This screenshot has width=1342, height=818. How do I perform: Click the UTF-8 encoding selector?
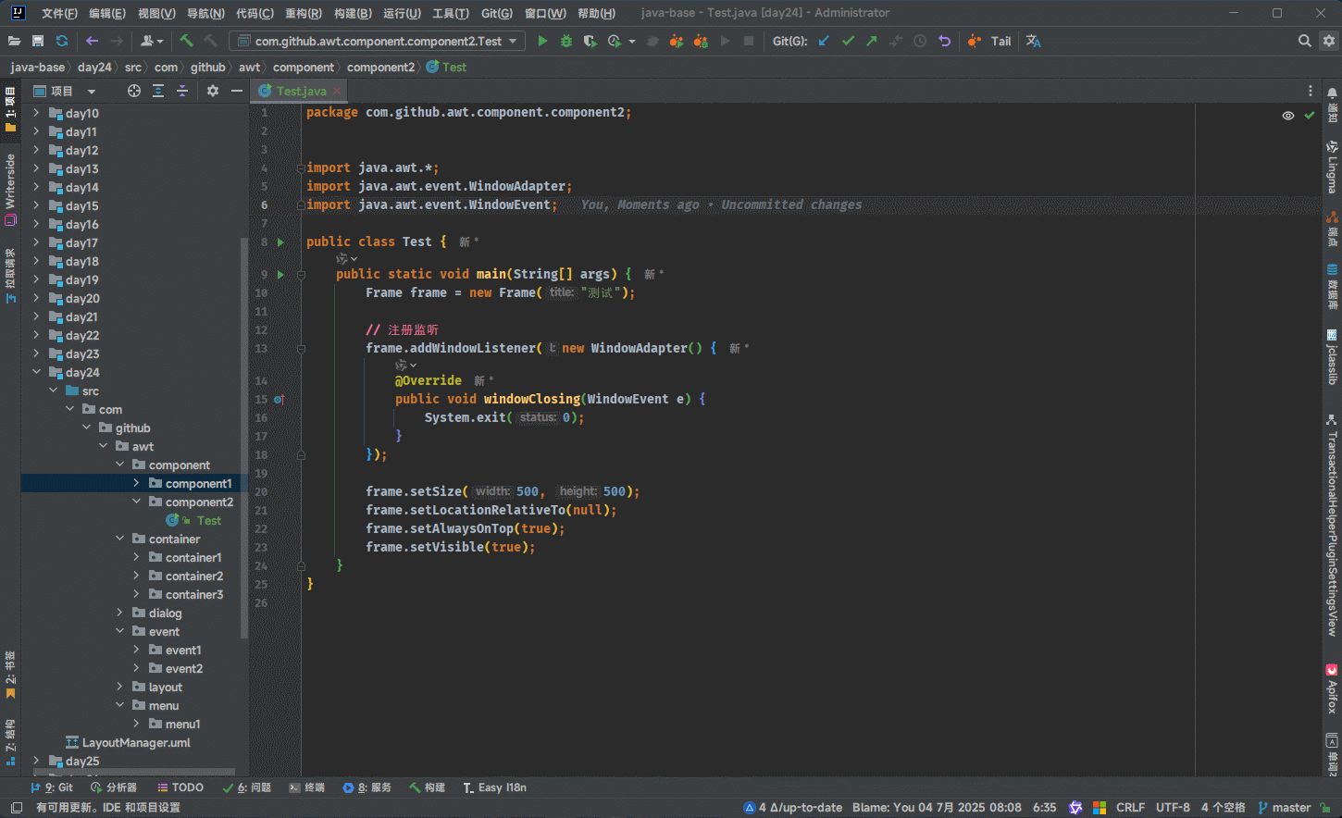click(x=1172, y=808)
